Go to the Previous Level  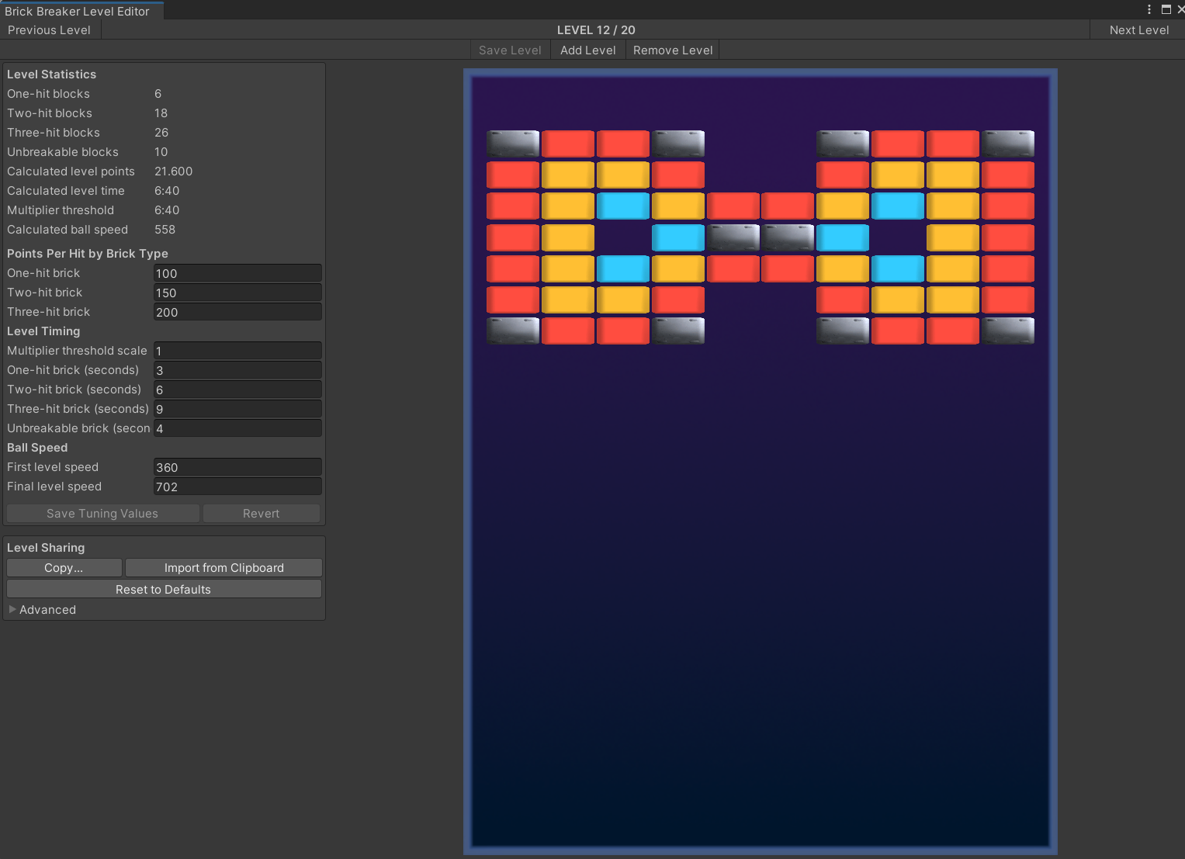[50, 30]
